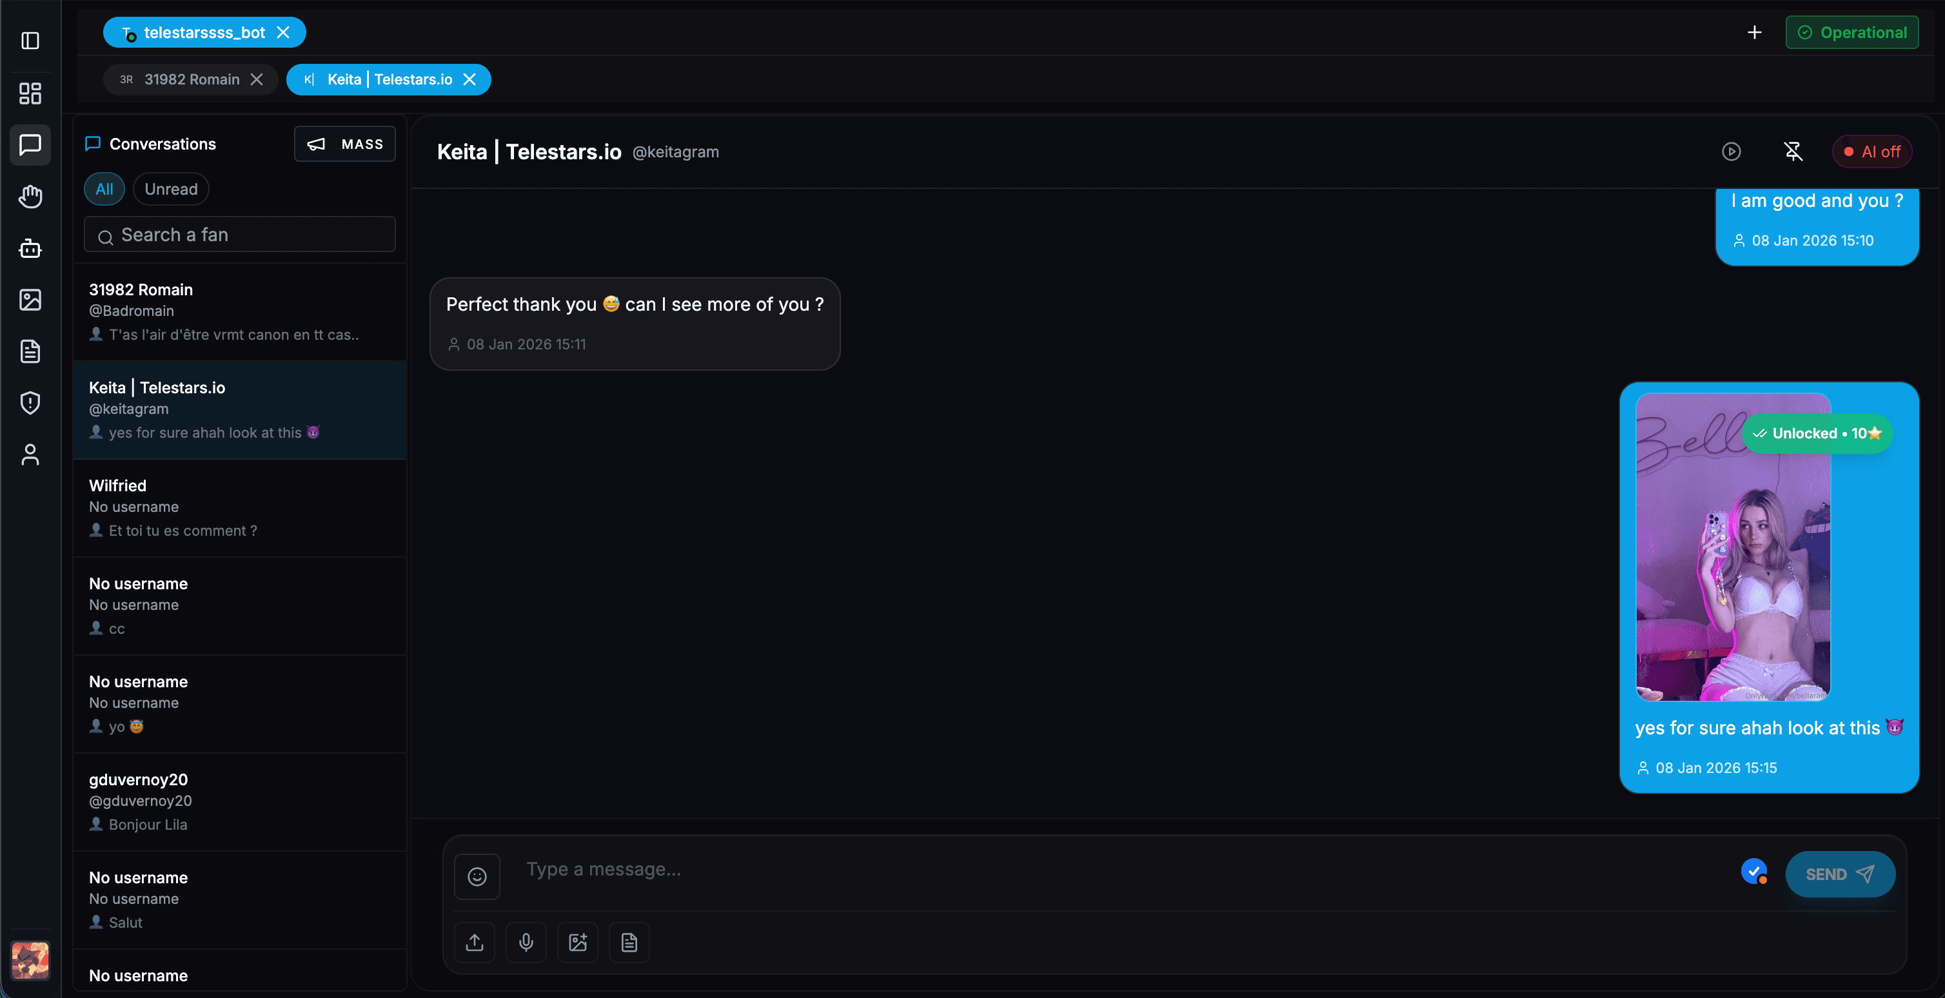Select the All conversations filter
1945x998 pixels.
pos(103,189)
